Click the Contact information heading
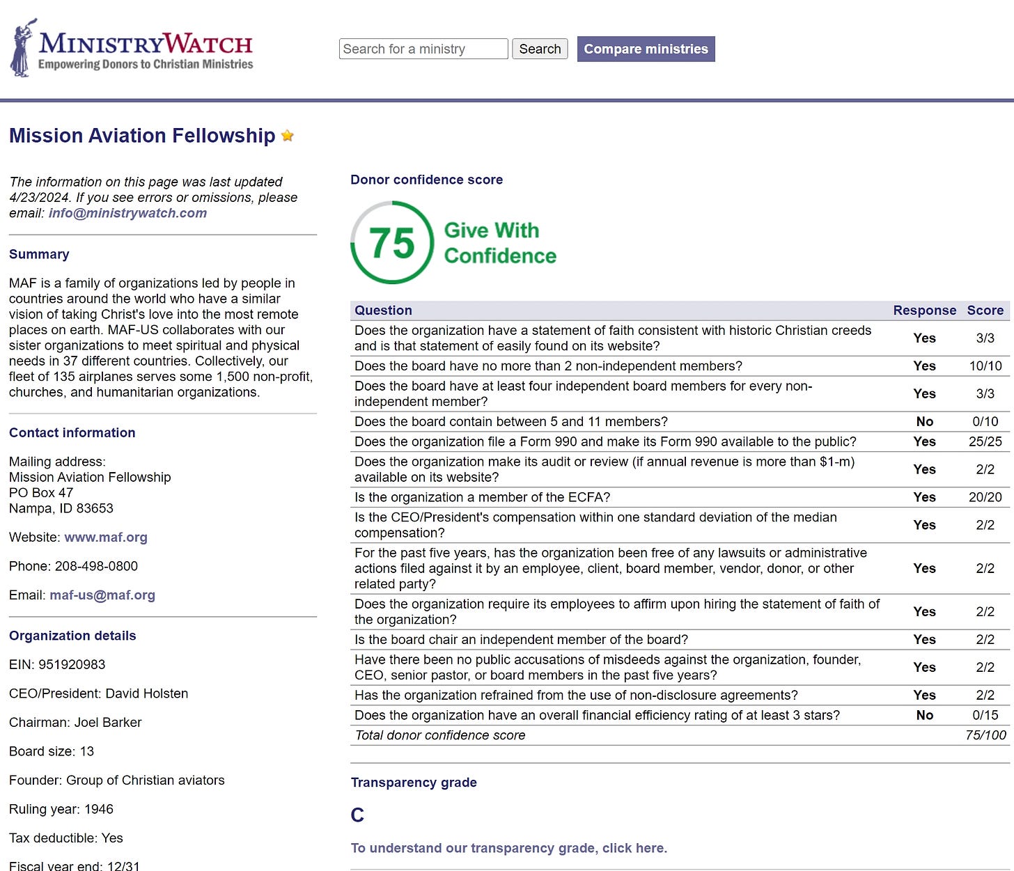This screenshot has width=1014, height=871. tap(72, 433)
